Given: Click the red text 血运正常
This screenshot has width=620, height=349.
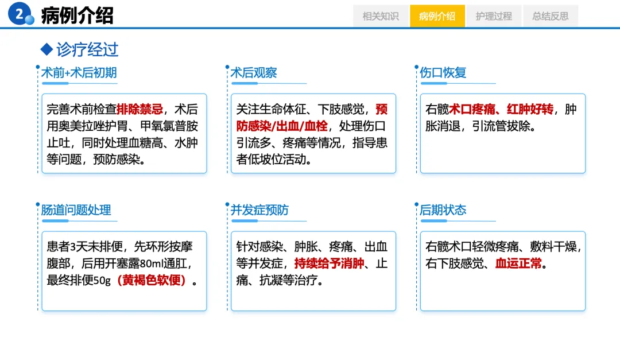Looking at the screenshot, I should tap(518, 263).
